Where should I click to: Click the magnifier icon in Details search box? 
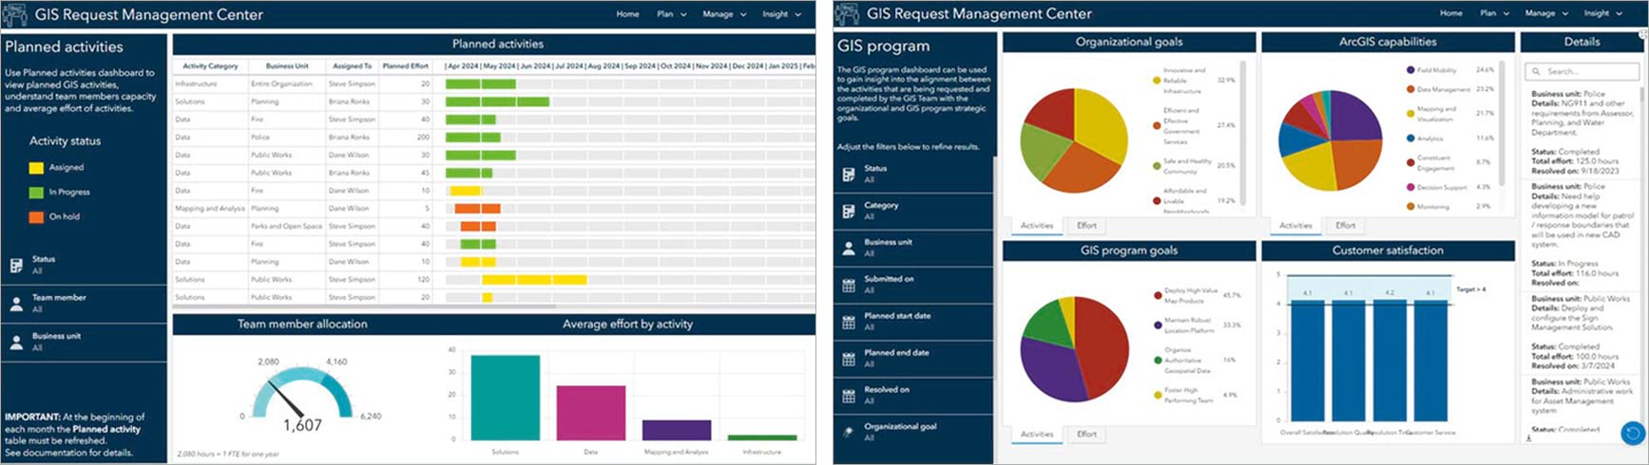1535,71
